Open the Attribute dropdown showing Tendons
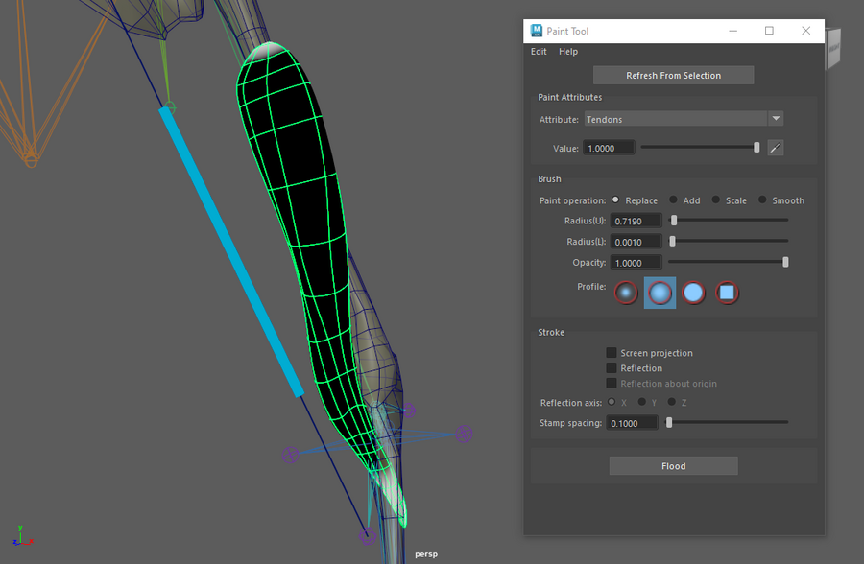The image size is (864, 564). [x=684, y=119]
